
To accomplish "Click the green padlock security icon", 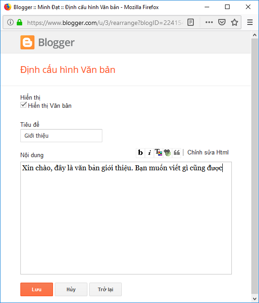I will click(19, 22).
